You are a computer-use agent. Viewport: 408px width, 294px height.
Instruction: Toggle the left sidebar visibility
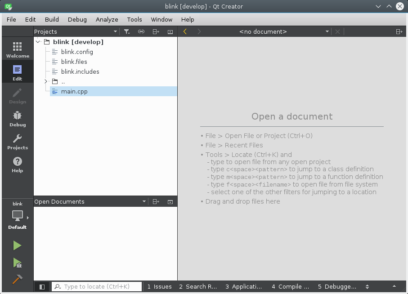42,287
